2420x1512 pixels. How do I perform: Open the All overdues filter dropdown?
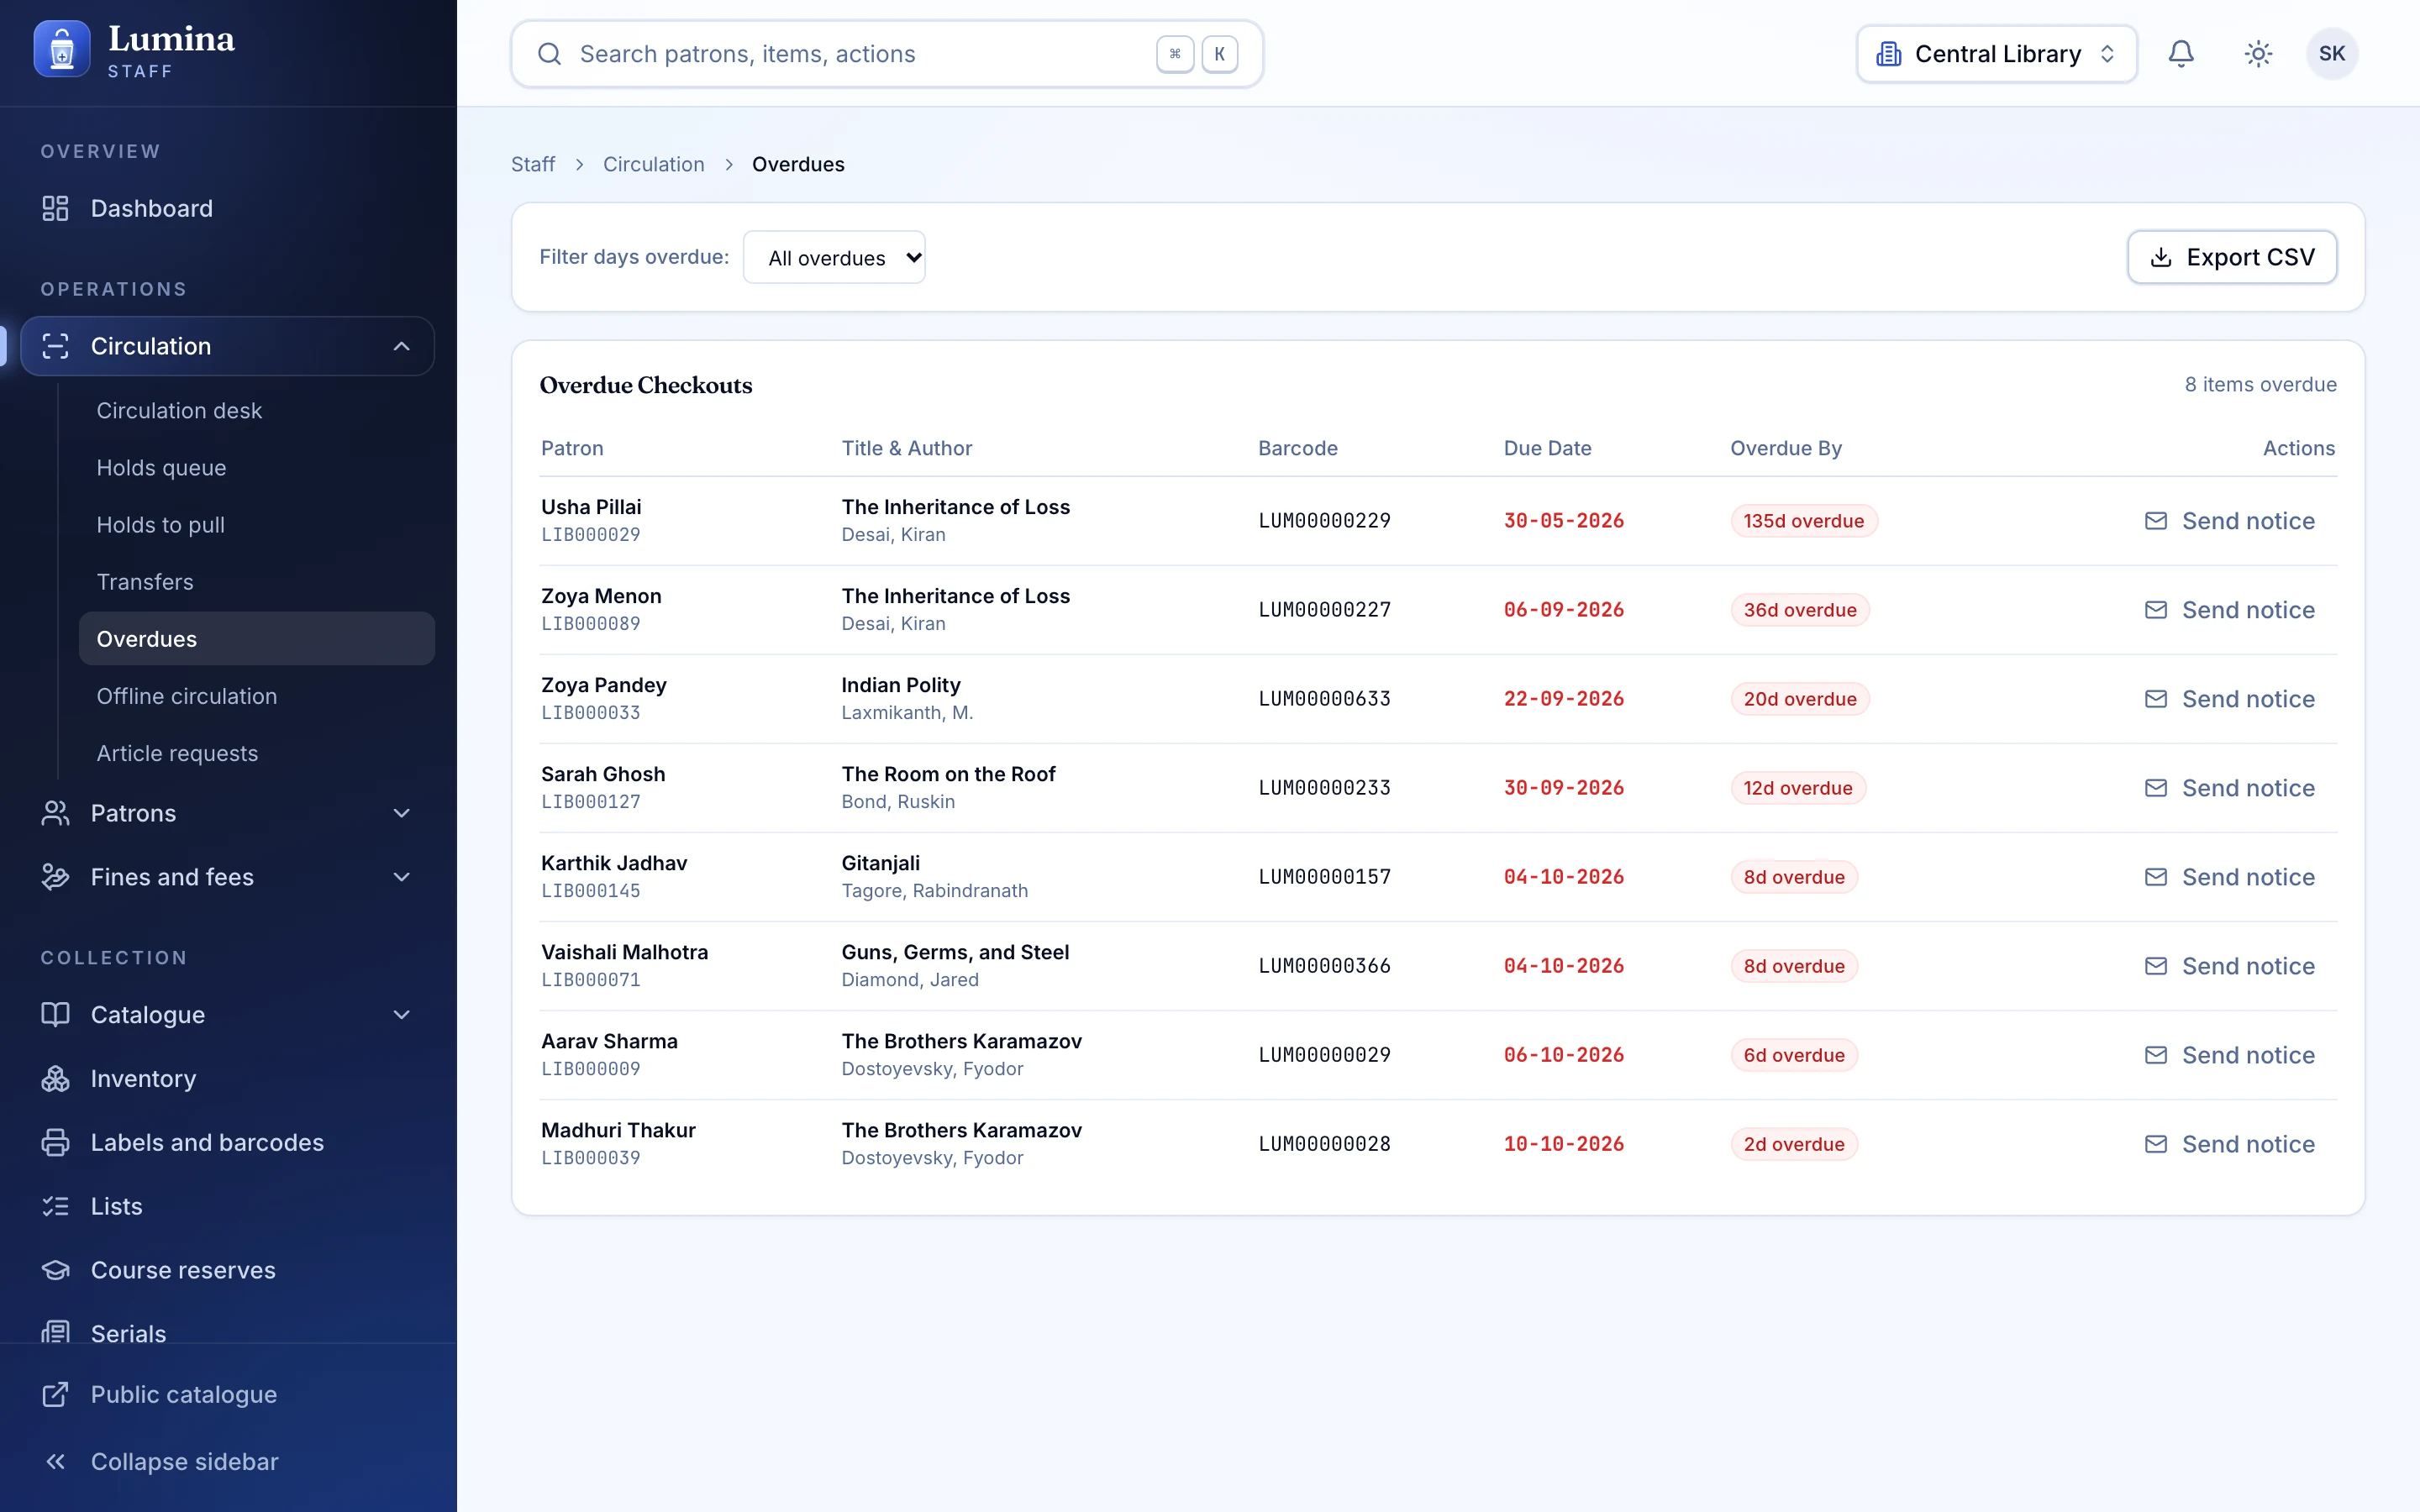point(834,257)
